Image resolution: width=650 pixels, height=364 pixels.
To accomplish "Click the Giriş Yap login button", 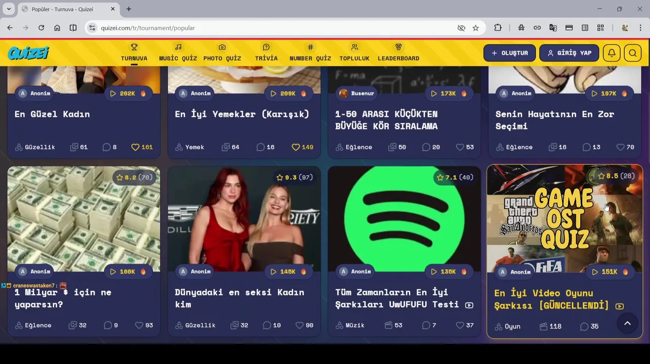I will pos(569,53).
